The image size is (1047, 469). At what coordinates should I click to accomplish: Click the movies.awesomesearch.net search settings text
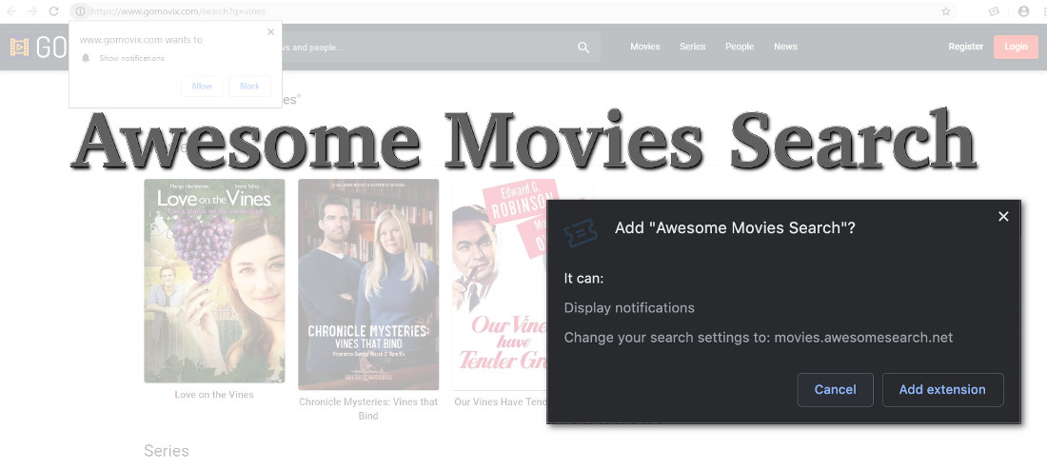[x=758, y=338]
